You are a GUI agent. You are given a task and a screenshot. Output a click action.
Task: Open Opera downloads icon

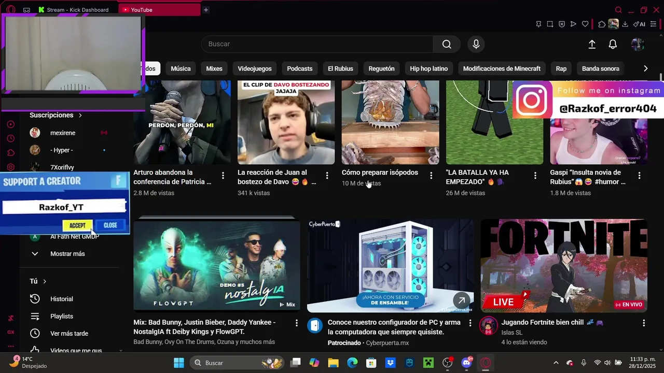pyautogui.click(x=625, y=24)
